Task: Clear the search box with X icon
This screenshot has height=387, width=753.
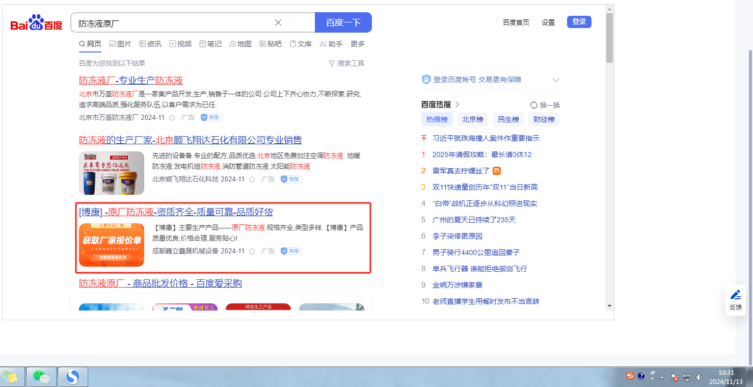Action: pyautogui.click(x=278, y=22)
